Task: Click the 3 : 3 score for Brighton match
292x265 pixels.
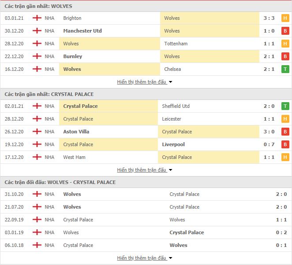Action: pos(269,18)
